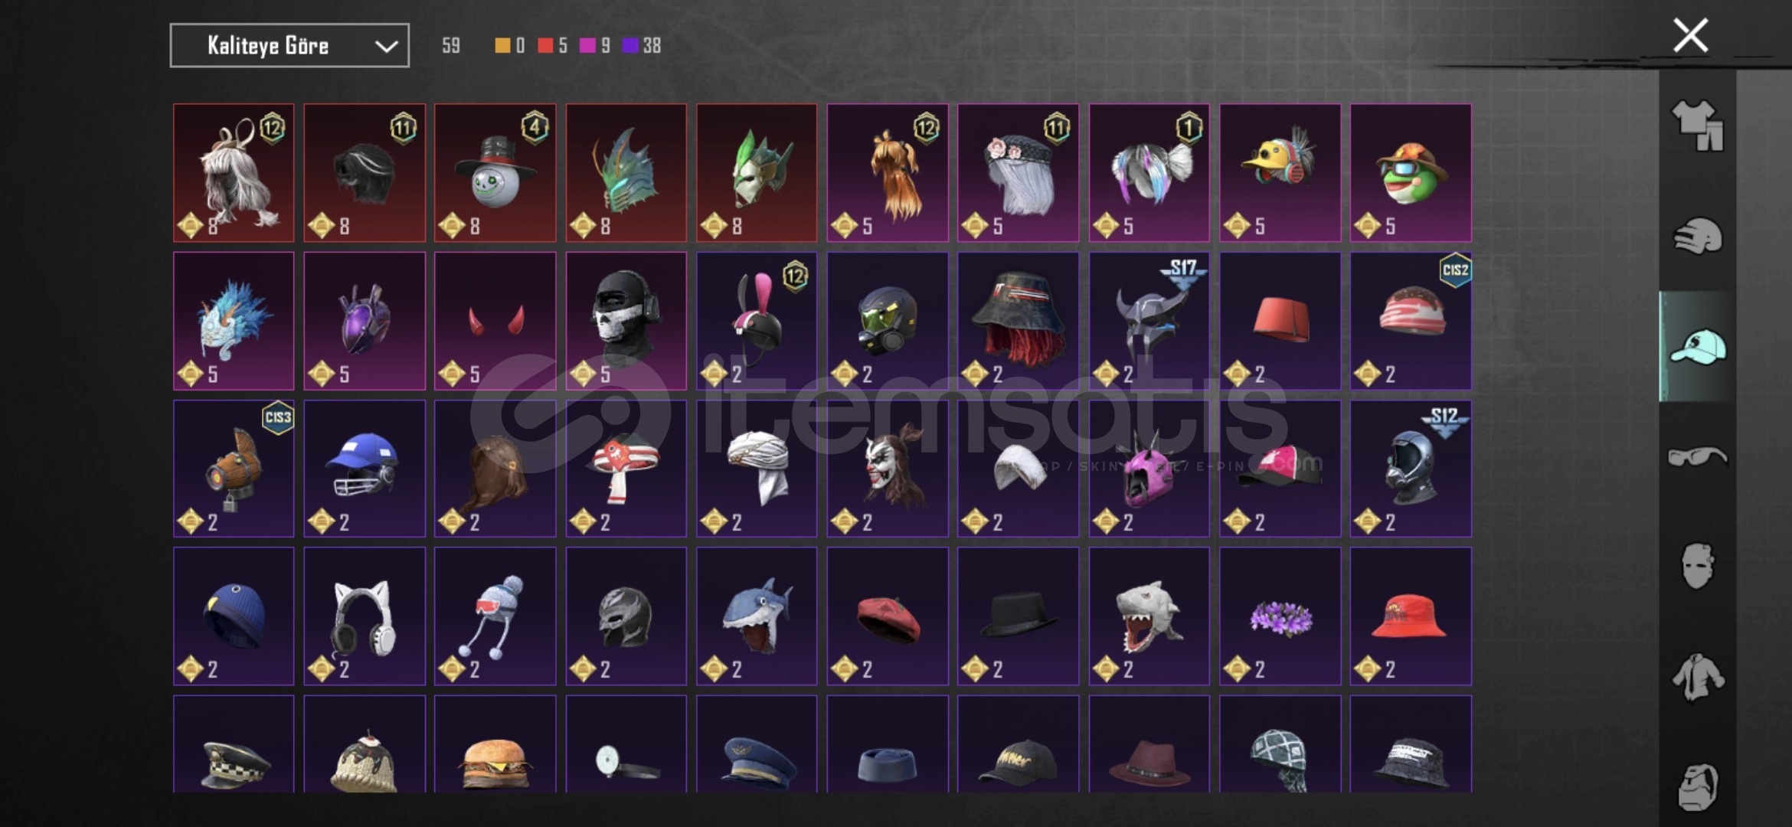This screenshot has width=1792, height=827.
Task: Expand the Kaliteye Göre sort dropdown
Action: pos(289,46)
